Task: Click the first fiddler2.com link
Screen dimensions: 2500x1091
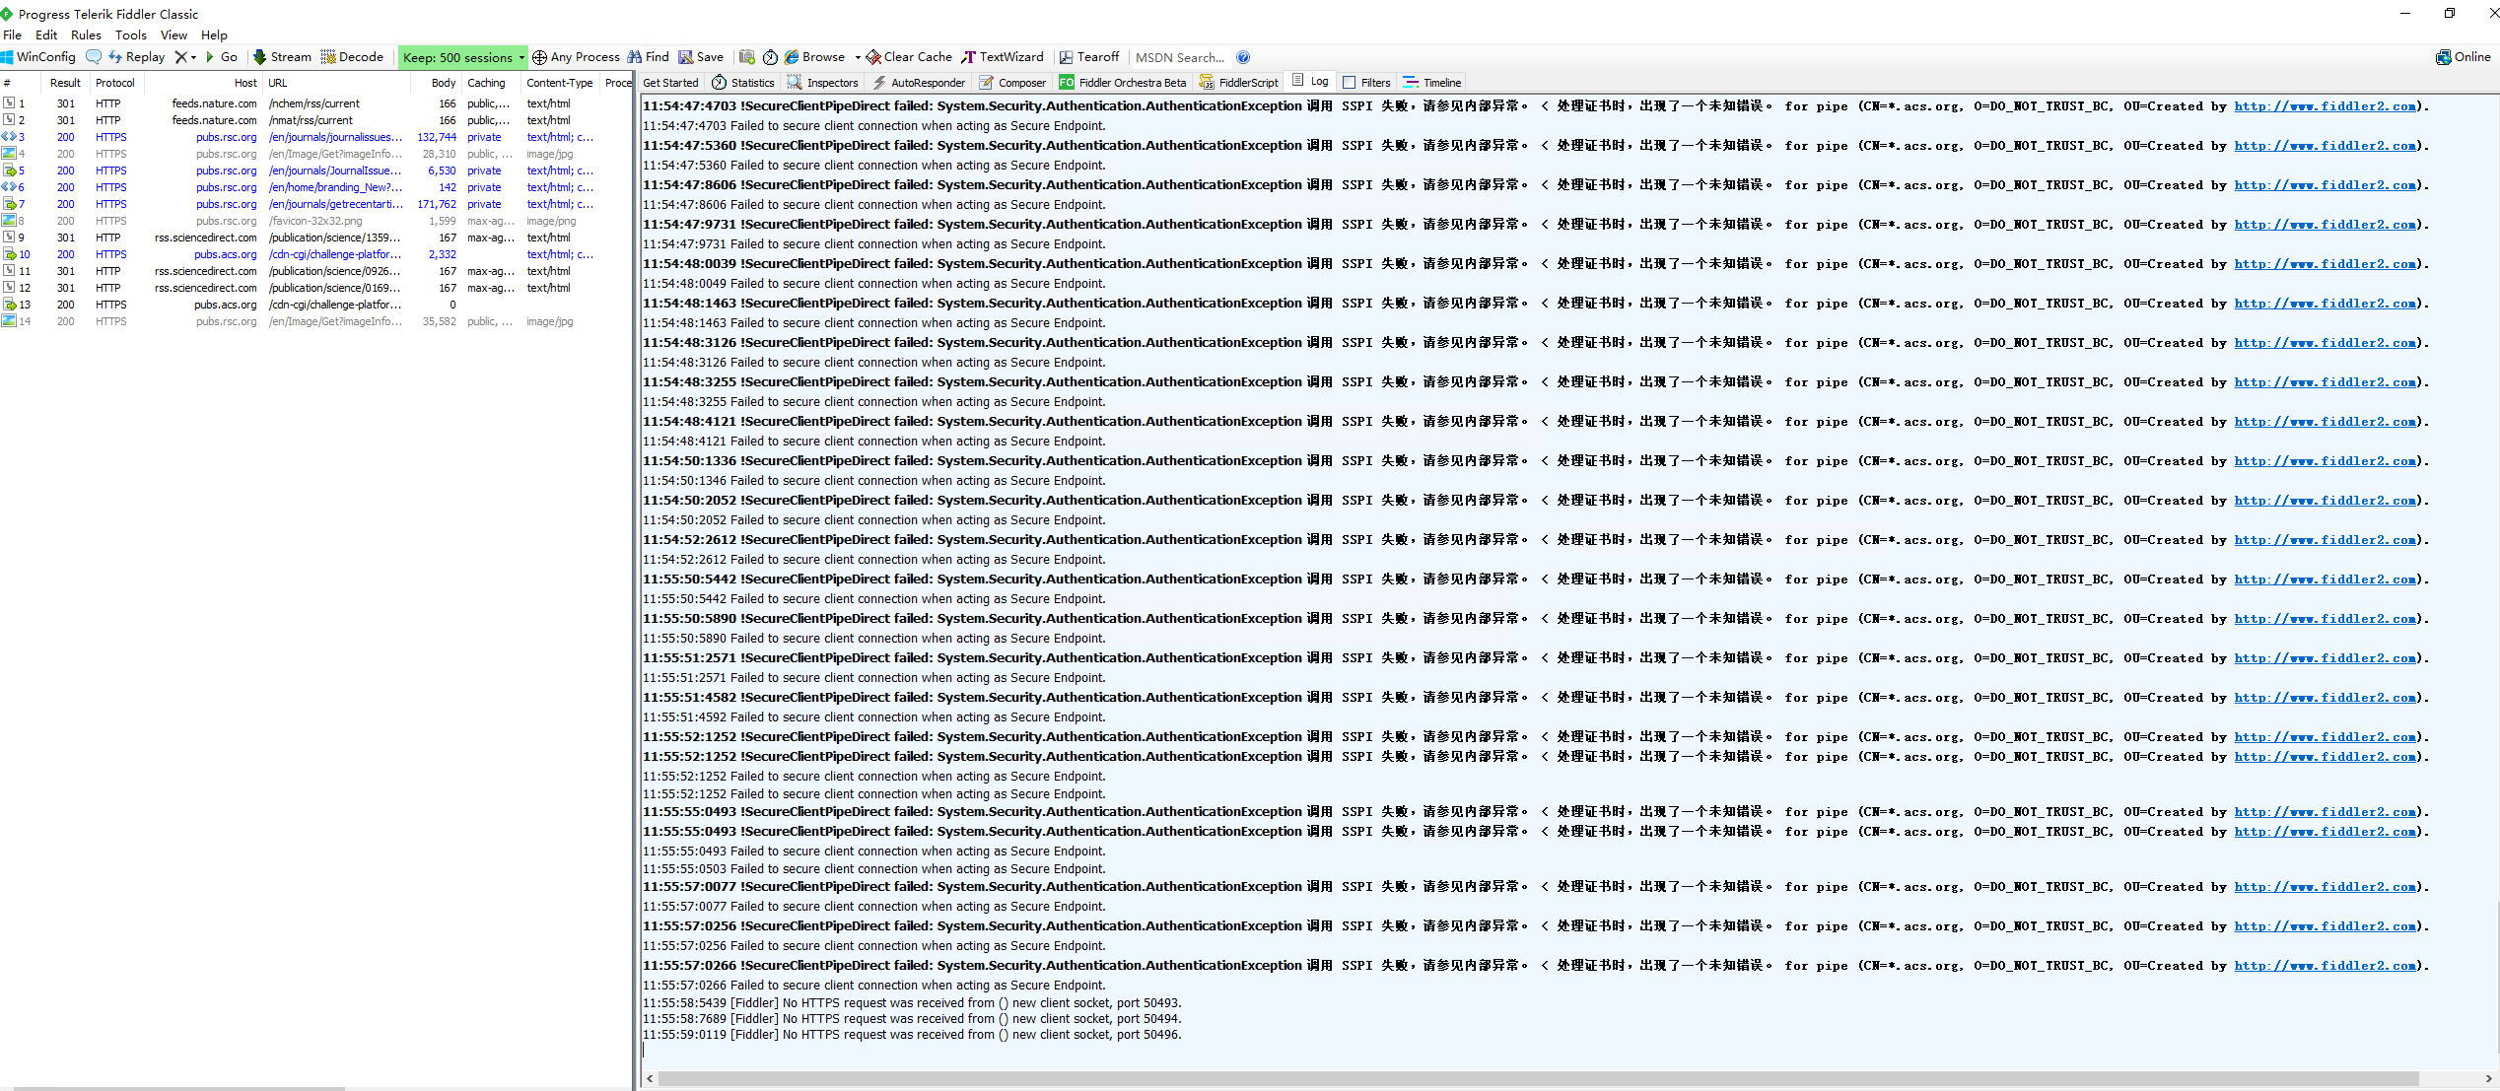Action: 2325,106
